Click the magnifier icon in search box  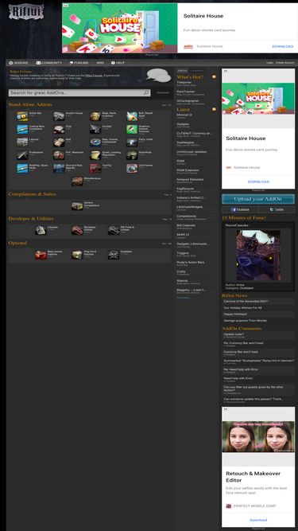(x=146, y=92)
